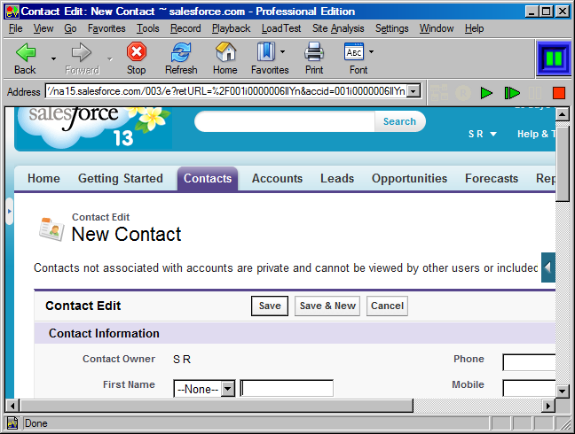This screenshot has width=575, height=434.
Task: Click the Salesforce search text box
Action: coord(285,121)
